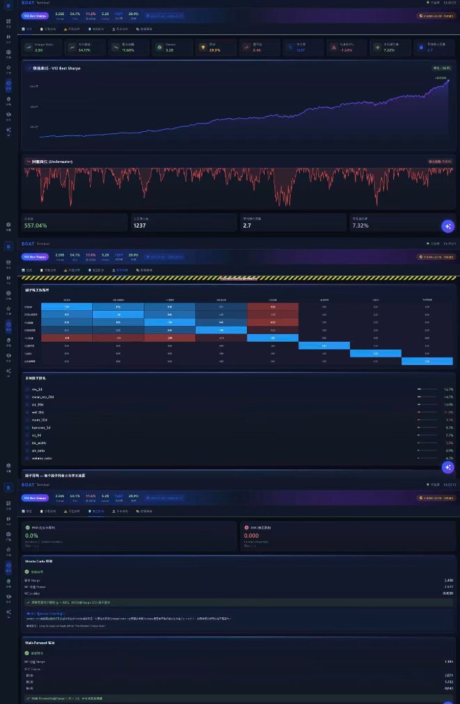Click the green badge beside the equity curve title
The width and height of the screenshot is (460, 704).
point(441,68)
